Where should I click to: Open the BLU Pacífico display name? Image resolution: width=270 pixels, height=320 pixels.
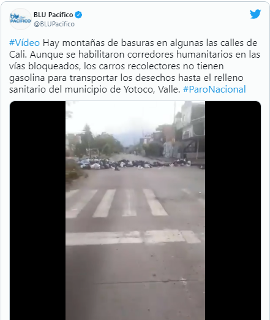tap(53, 15)
